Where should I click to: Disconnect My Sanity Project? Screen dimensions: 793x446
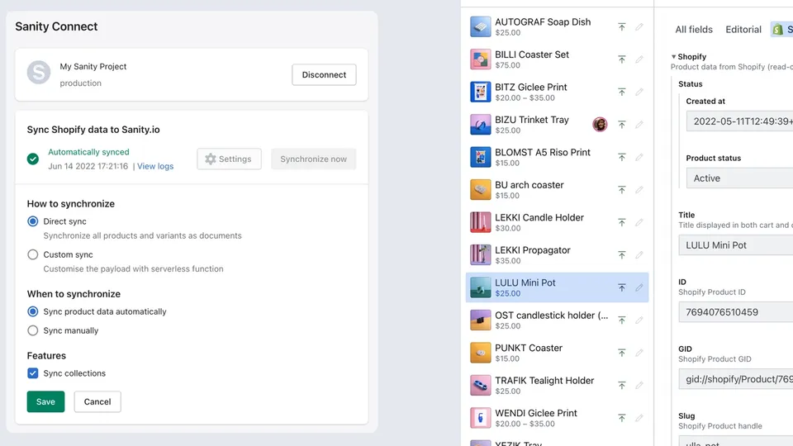(324, 74)
